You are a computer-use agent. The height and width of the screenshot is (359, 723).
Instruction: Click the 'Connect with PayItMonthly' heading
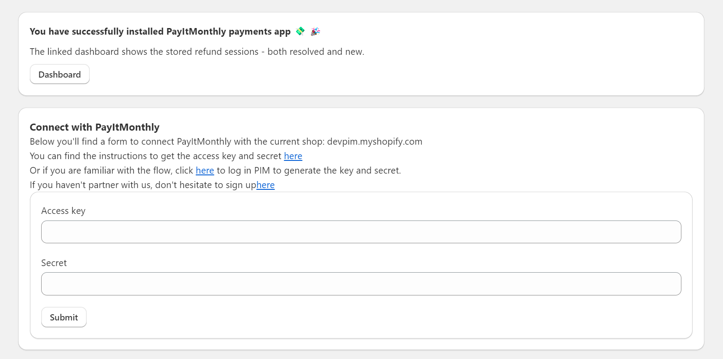[95, 127]
